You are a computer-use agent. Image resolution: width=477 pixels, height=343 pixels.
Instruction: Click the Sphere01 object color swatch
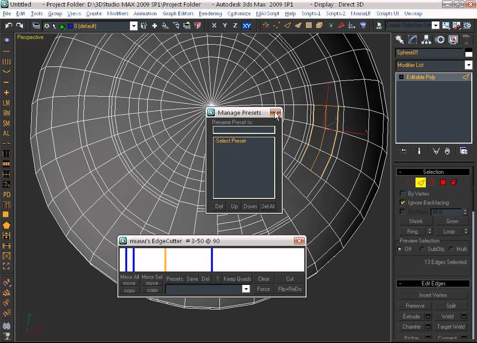point(468,53)
